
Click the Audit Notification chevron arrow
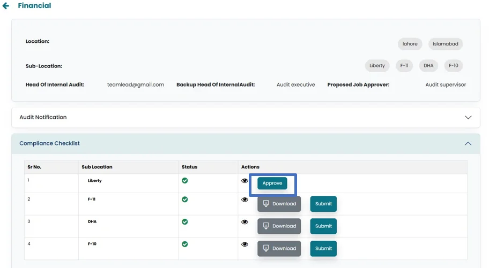[468, 117]
